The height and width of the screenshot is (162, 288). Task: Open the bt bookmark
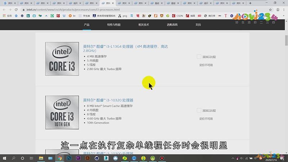click(72, 16)
